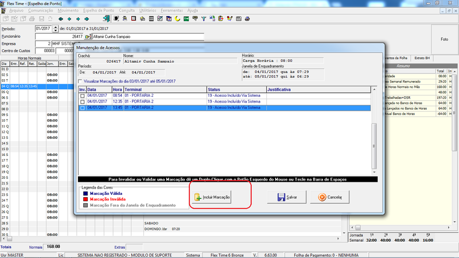Click the calendar number 7 toolbar icon
Viewport: 459px width, 258px height.
click(x=169, y=19)
